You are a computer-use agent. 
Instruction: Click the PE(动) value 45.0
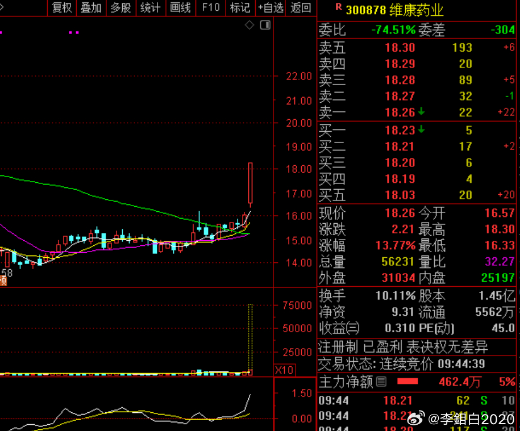(x=503, y=328)
